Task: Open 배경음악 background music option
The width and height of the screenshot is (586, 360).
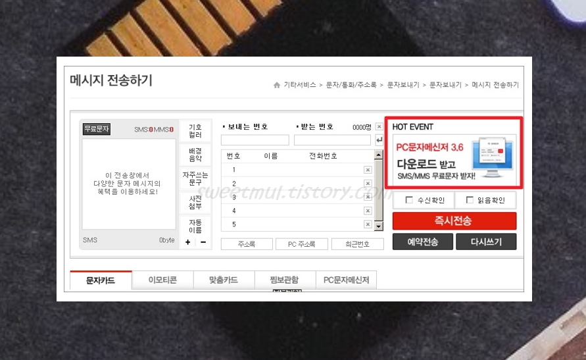Action: (x=195, y=155)
